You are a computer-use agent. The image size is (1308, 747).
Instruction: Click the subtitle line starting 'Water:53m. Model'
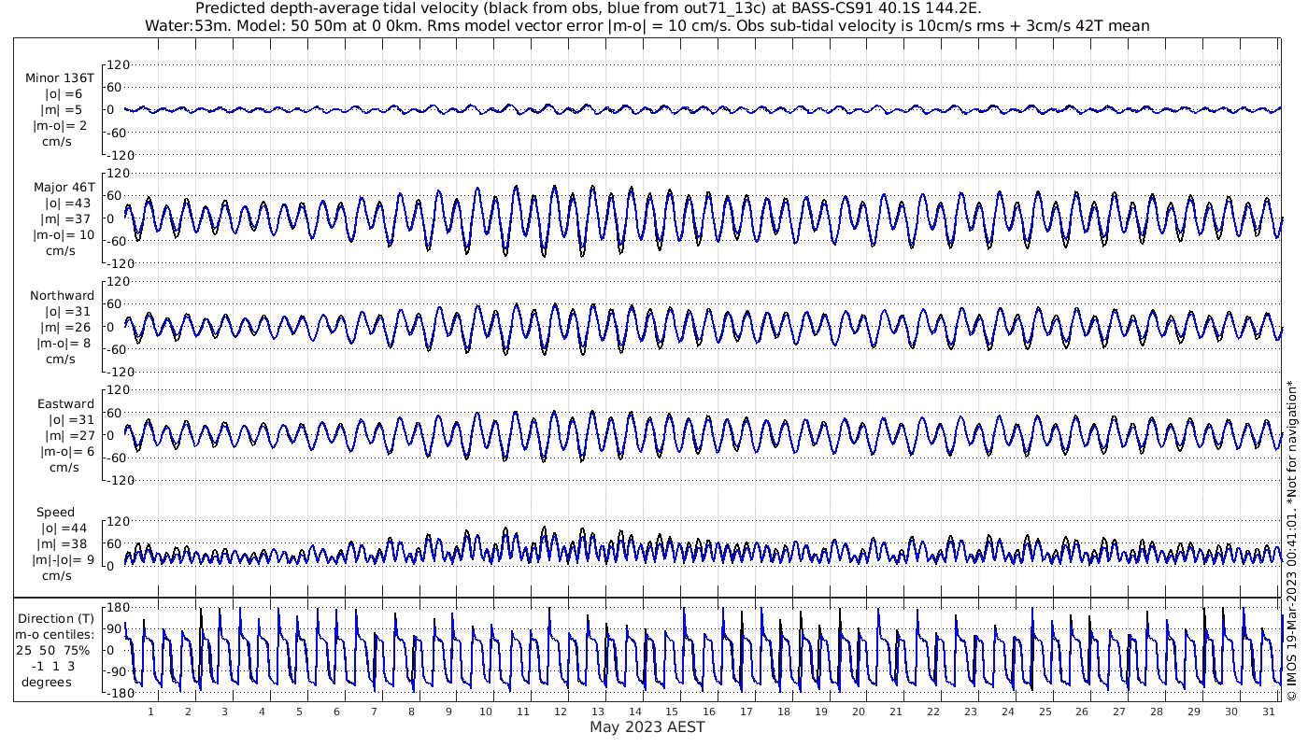tap(647, 25)
